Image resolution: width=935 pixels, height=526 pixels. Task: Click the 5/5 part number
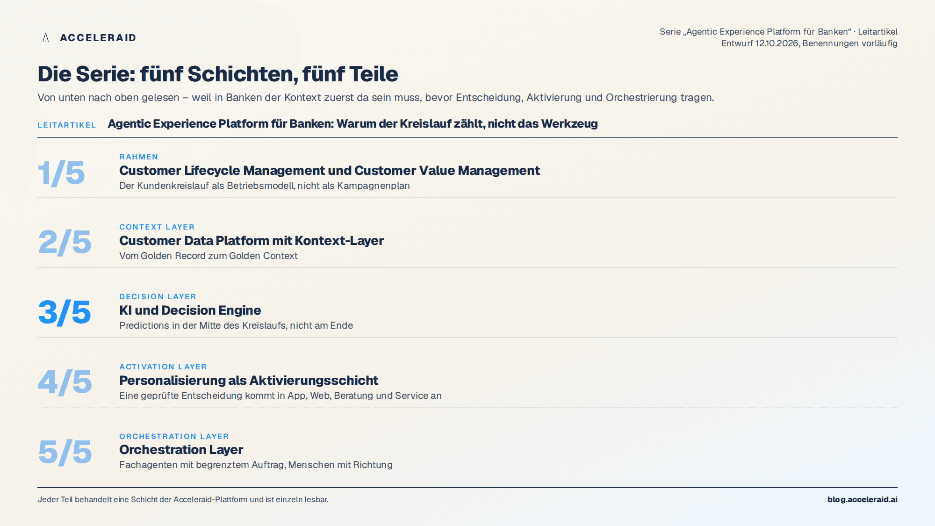pos(65,452)
